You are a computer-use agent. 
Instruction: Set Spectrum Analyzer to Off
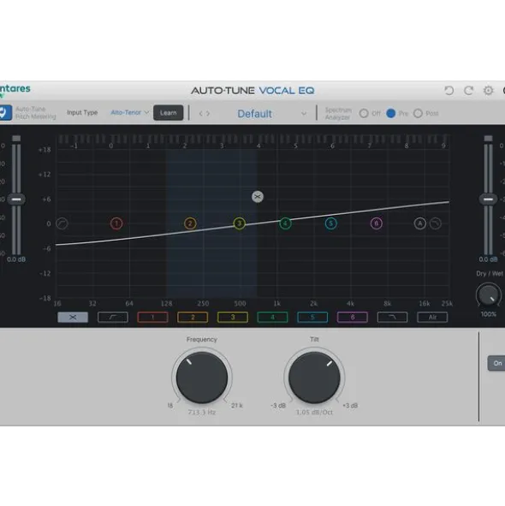364,113
